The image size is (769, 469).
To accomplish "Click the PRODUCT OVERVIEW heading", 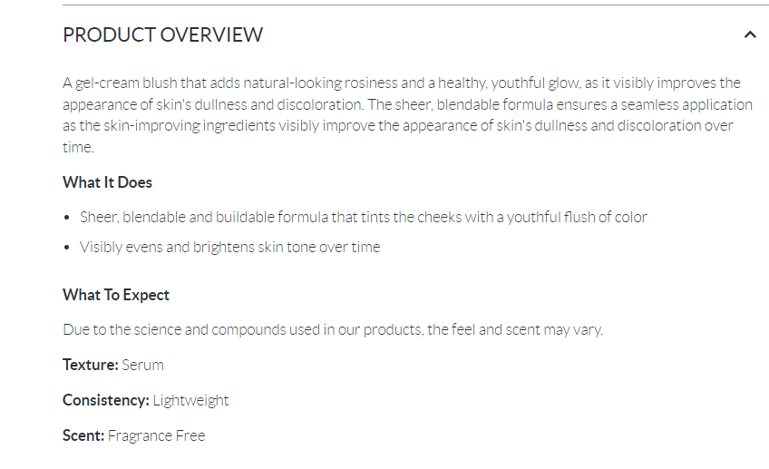I will pos(162,35).
